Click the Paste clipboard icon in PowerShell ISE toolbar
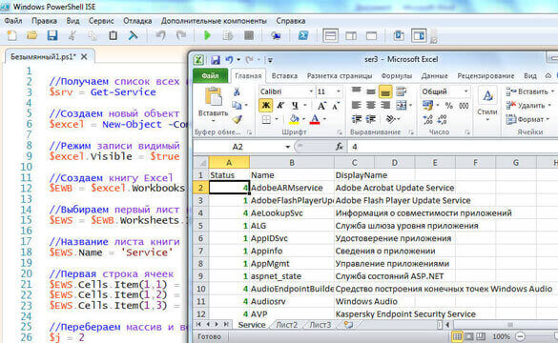Image resolution: width=558 pixels, height=343 pixels. tap(113, 35)
